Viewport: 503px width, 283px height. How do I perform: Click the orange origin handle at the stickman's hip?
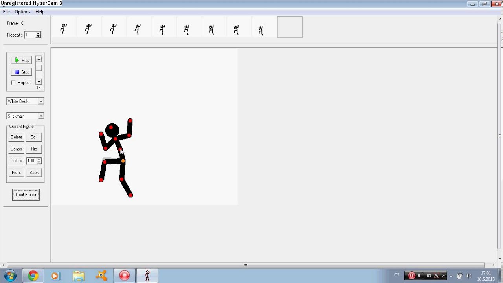(x=123, y=161)
